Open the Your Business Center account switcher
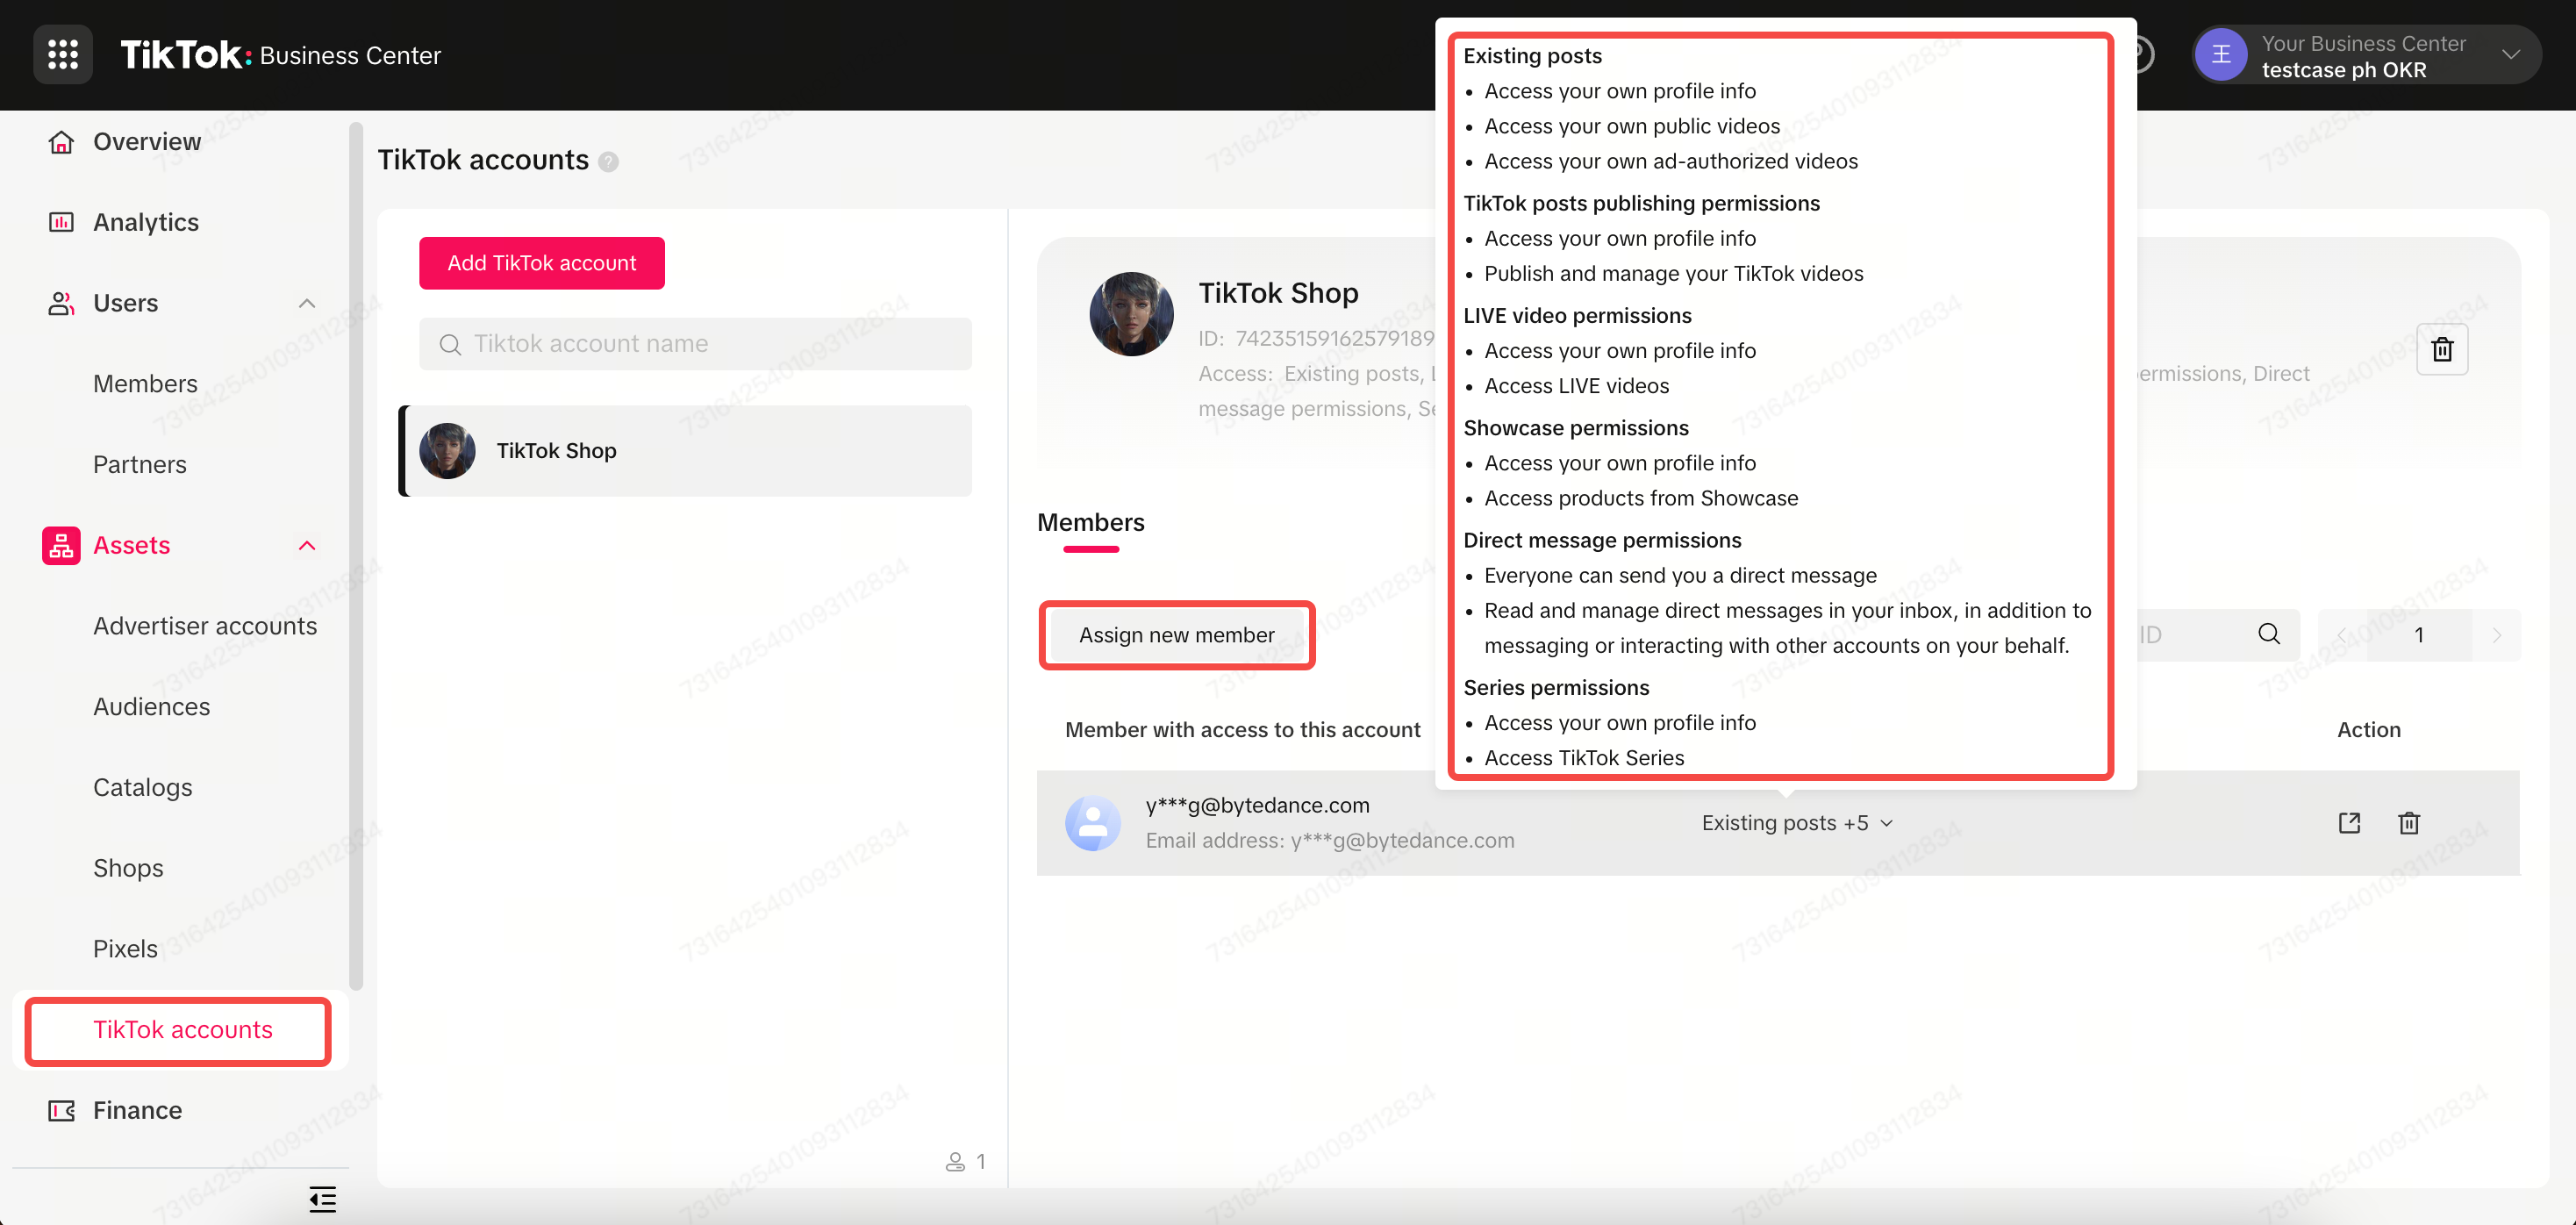The height and width of the screenshot is (1225, 2576). (x=2366, y=56)
